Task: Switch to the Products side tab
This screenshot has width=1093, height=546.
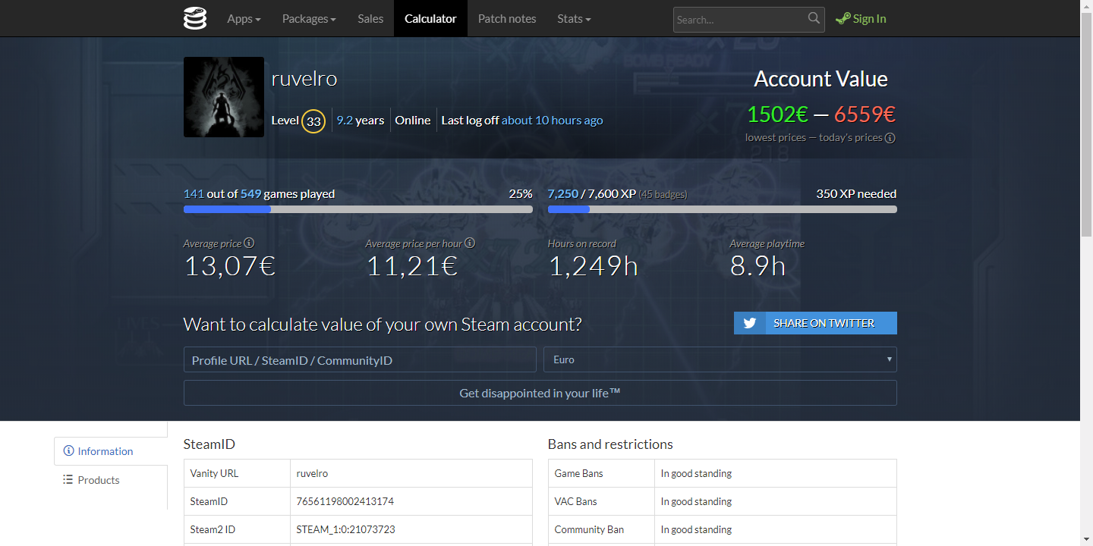Action: point(111,480)
